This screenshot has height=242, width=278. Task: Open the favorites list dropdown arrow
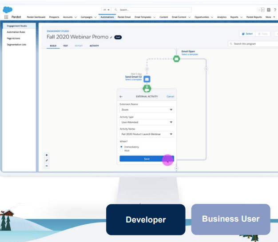click(263, 10)
